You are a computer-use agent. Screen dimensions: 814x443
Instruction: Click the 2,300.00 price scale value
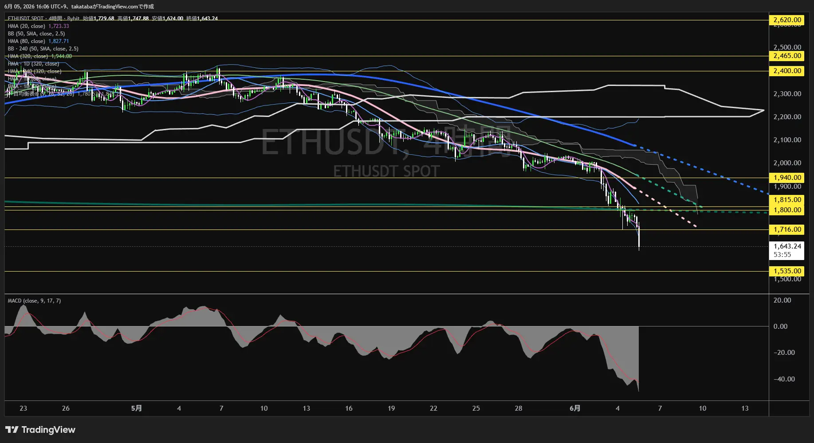click(787, 94)
